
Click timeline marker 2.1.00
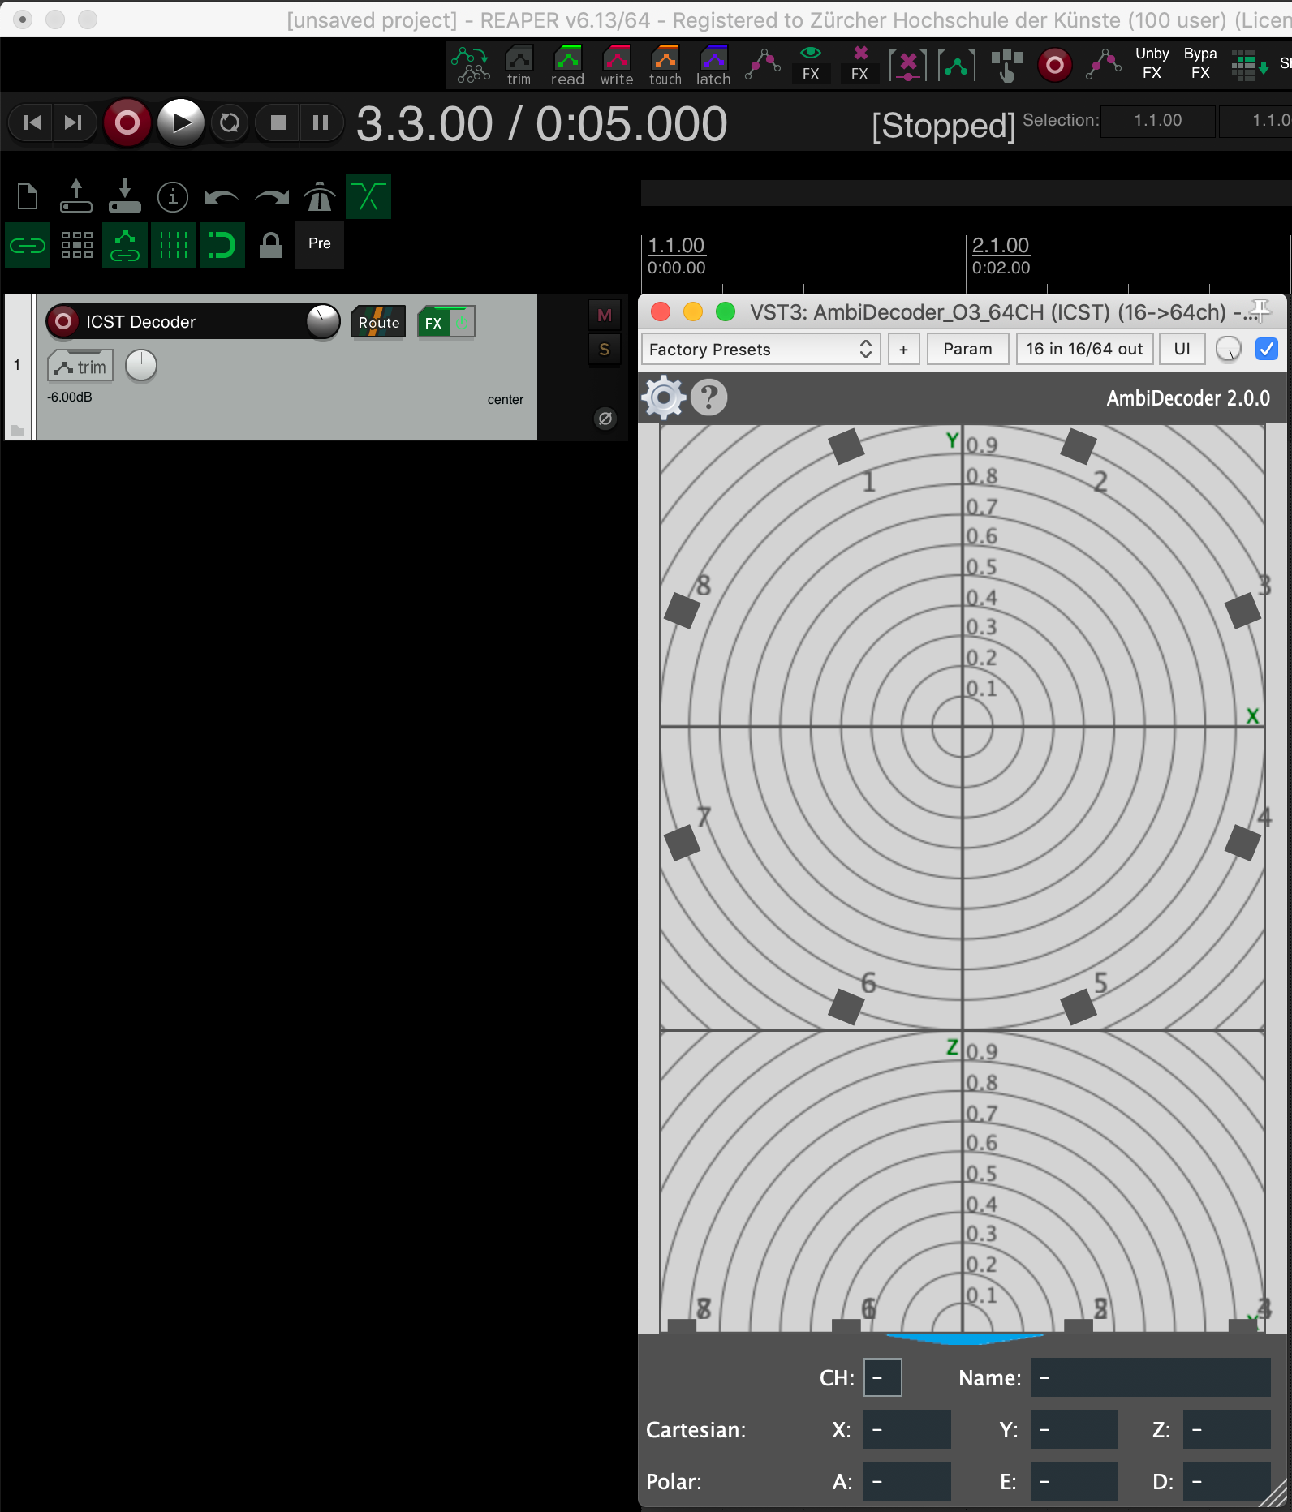(x=1000, y=245)
